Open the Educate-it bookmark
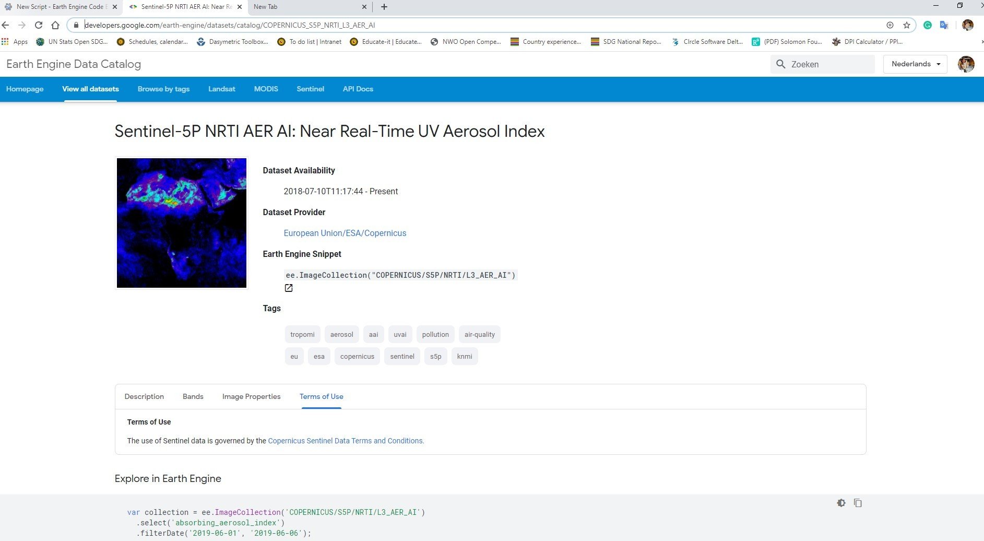Viewport: 984px width, 541px height. [386, 42]
